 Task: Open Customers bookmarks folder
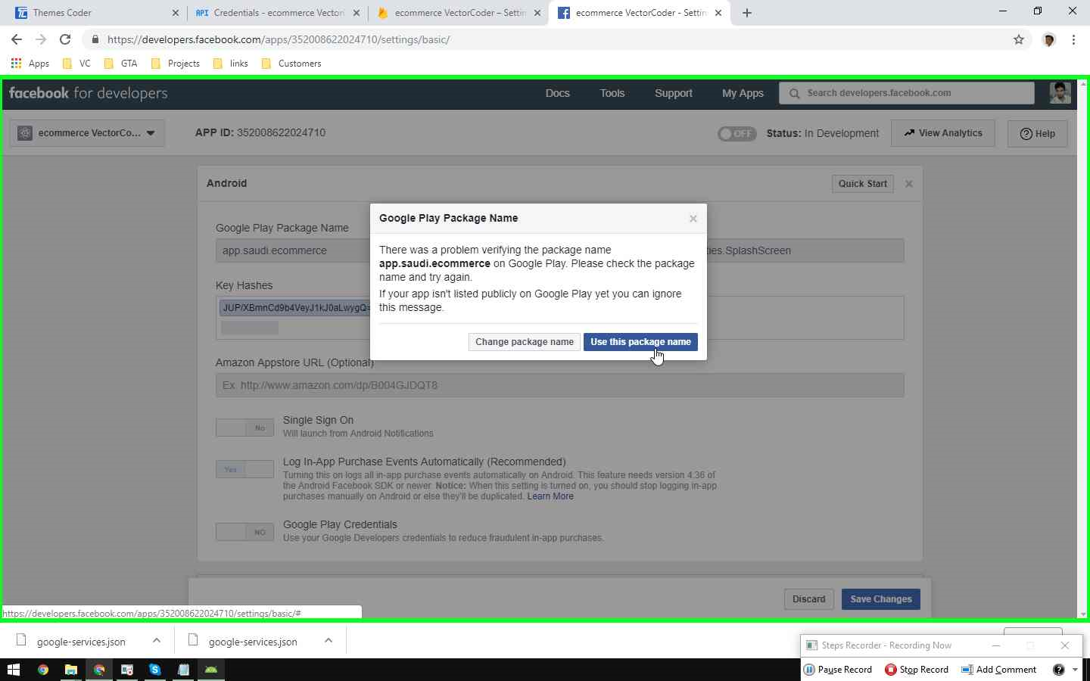(x=291, y=64)
